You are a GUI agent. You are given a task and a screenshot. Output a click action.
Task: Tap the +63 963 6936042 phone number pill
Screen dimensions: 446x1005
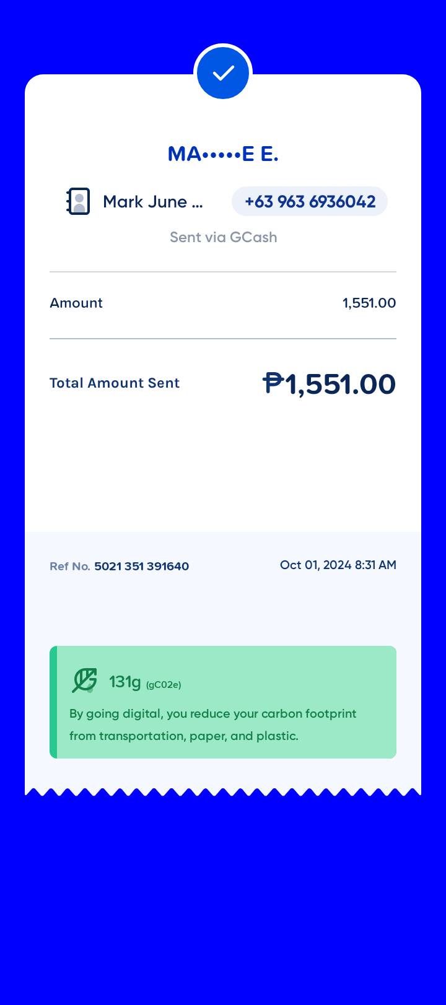point(310,202)
